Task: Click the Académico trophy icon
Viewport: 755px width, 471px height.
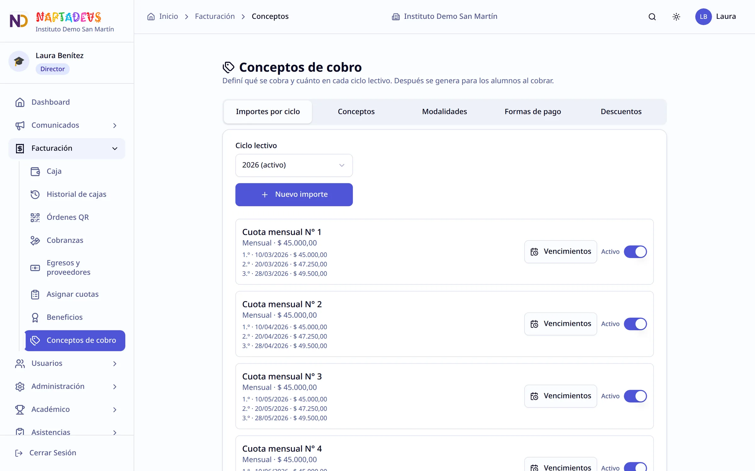Action: click(20, 409)
